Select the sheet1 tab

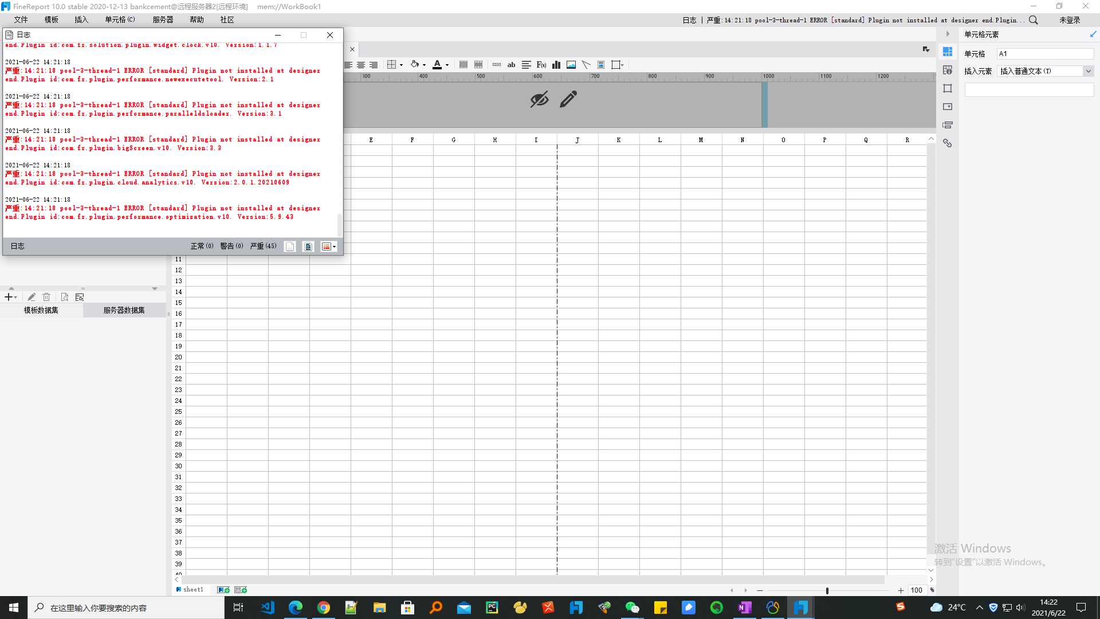tap(190, 590)
